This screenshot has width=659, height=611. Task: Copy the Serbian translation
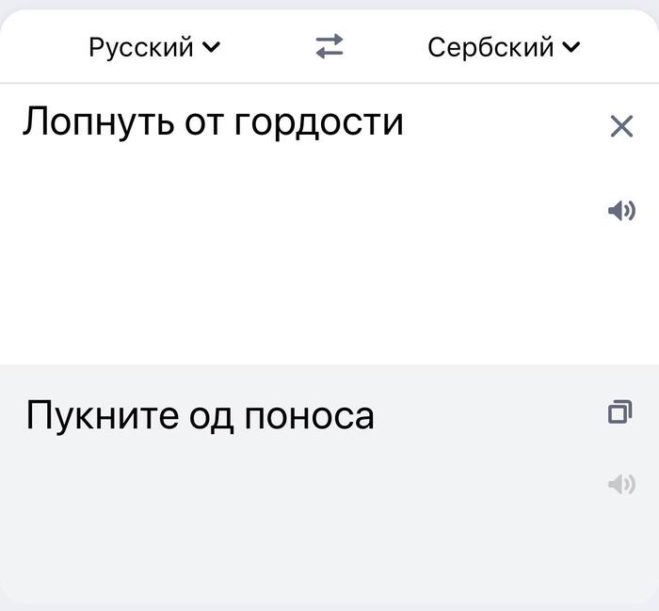[619, 411]
